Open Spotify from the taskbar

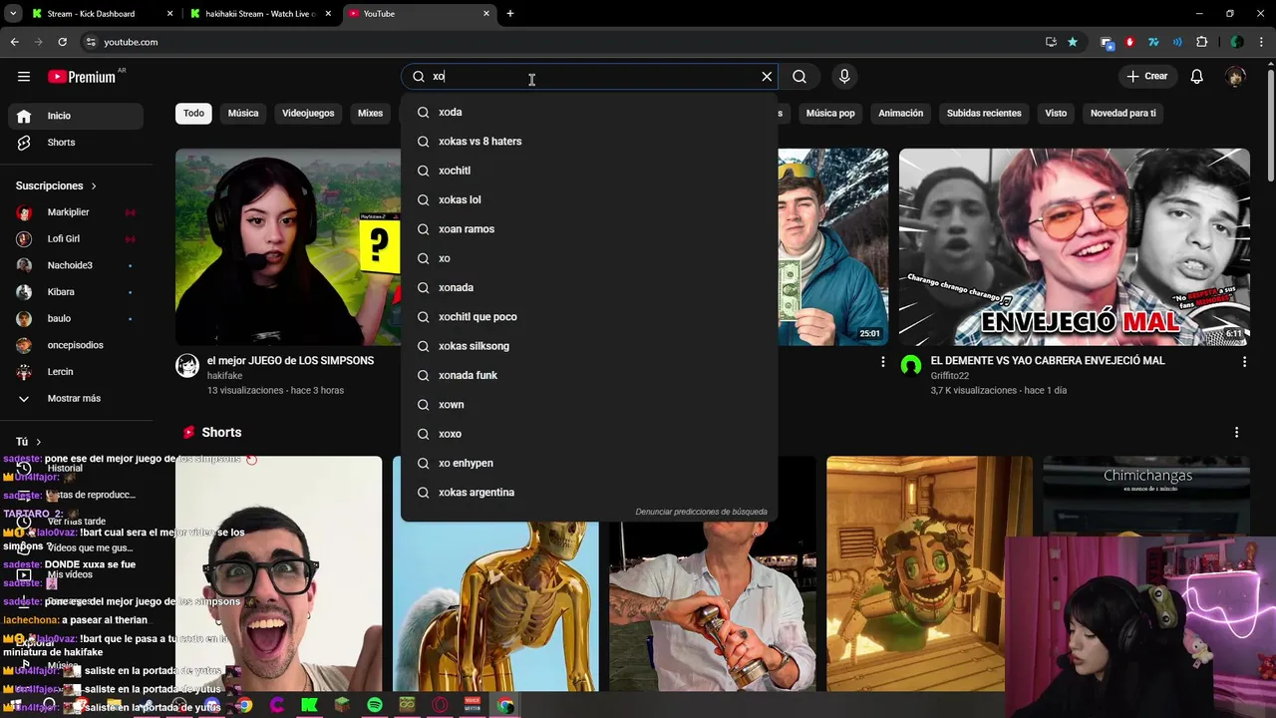tap(375, 705)
